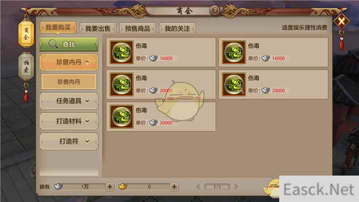
Task: Open the 我的关注 tab
Action: 177,28
